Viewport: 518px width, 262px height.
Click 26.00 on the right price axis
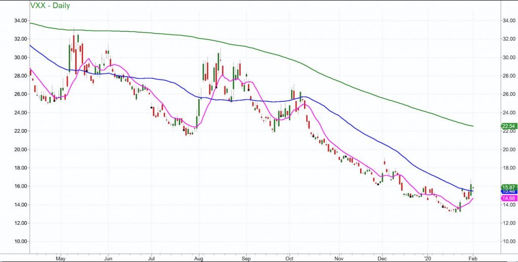pos(508,94)
